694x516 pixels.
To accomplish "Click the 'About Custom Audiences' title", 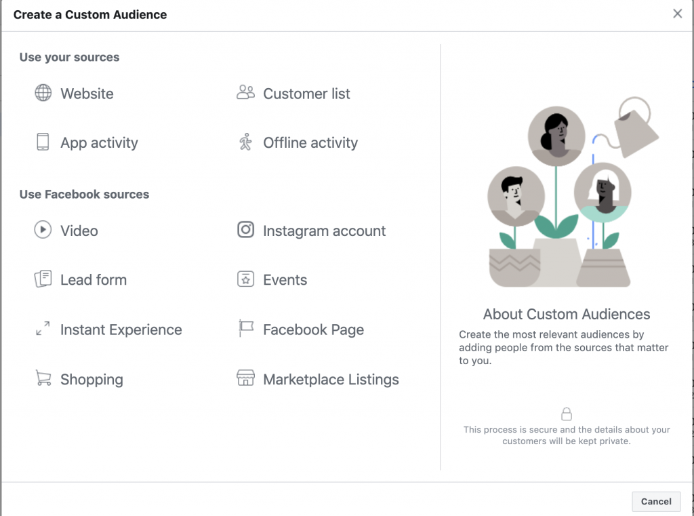I will coord(567,314).
